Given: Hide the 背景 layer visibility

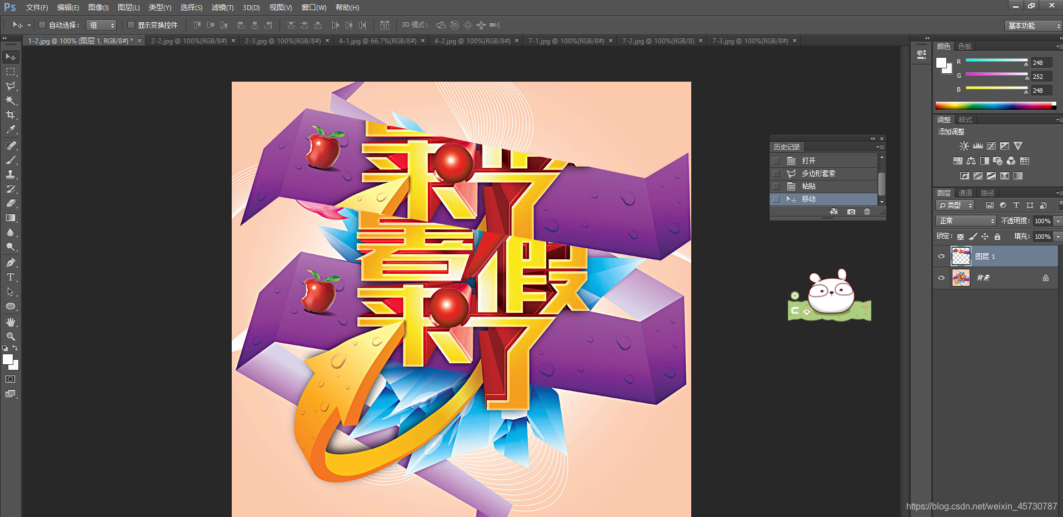Looking at the screenshot, I should (941, 278).
